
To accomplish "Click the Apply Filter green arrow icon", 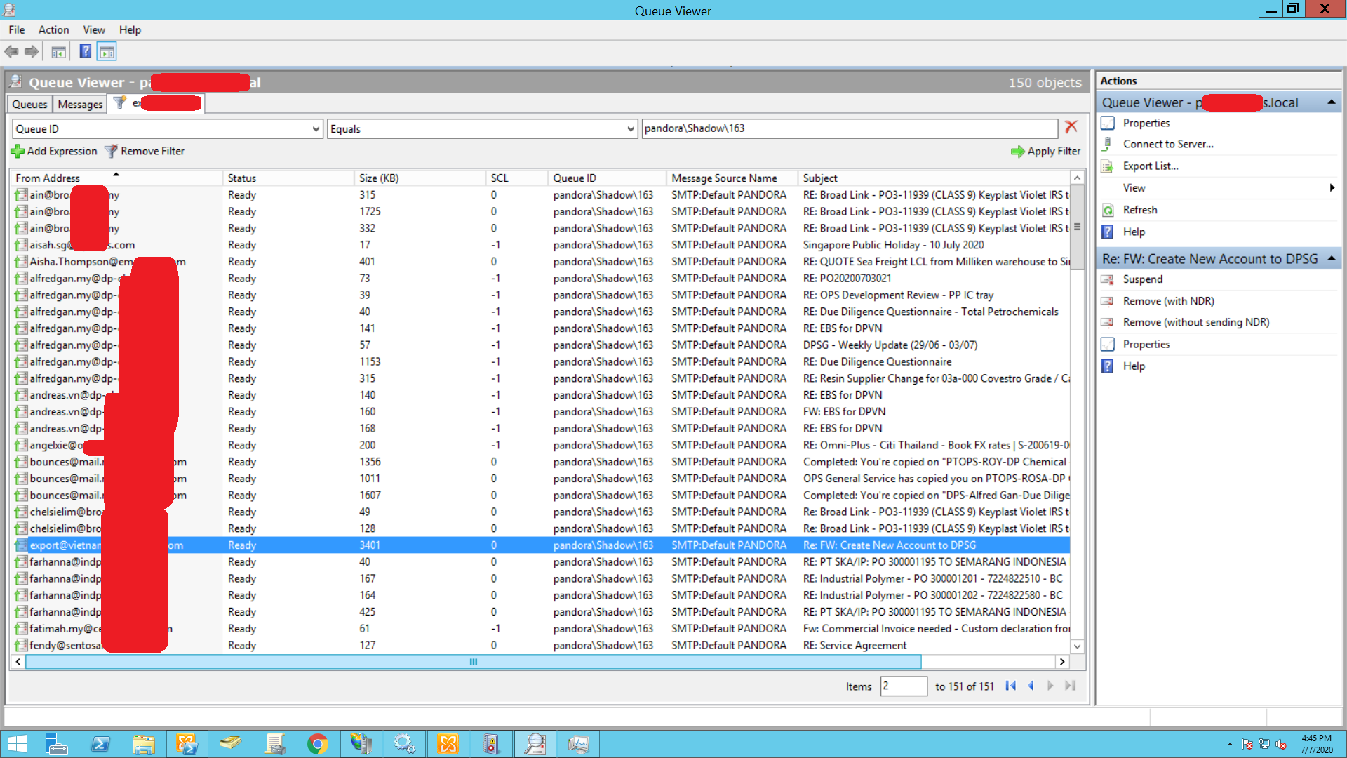I will 1017,151.
